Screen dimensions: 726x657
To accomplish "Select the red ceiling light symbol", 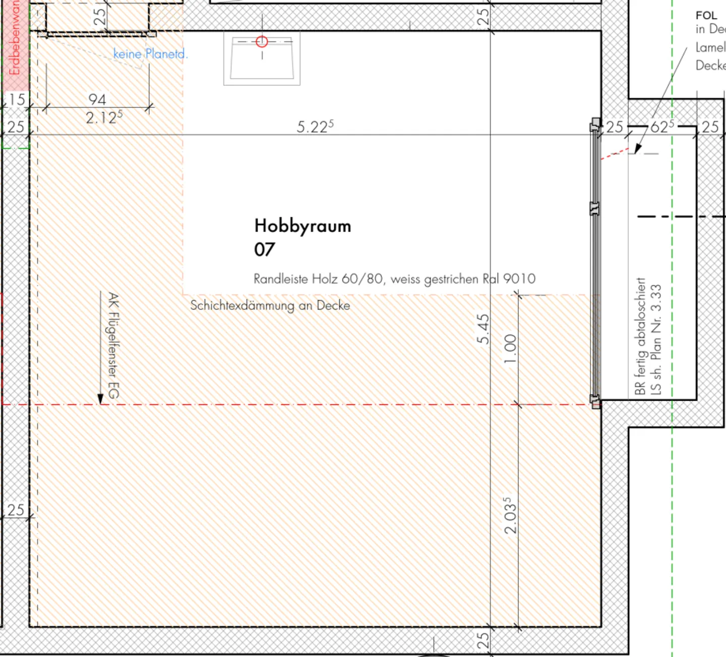I will coord(262,41).
